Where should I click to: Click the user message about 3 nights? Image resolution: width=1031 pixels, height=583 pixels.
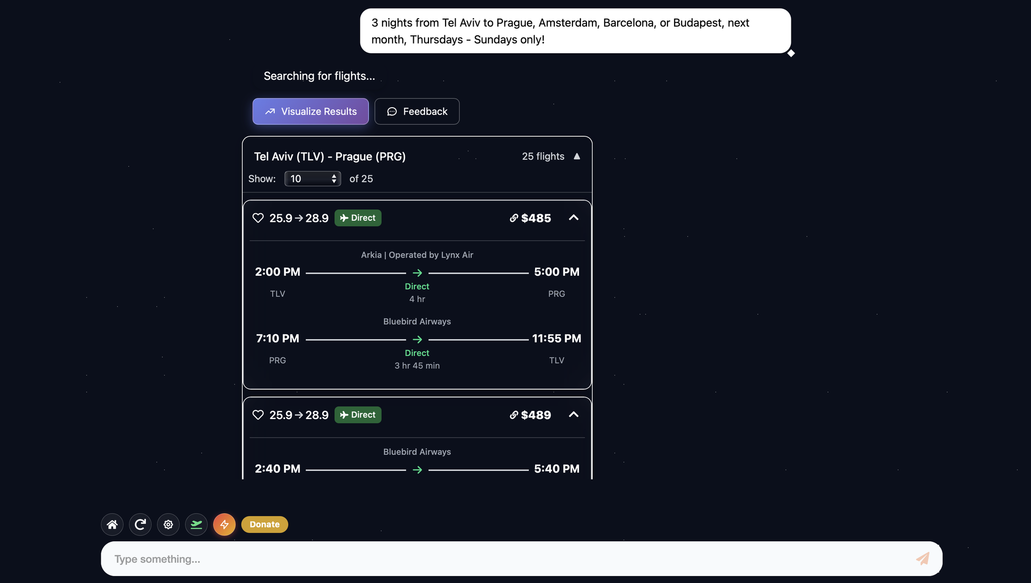pos(575,31)
